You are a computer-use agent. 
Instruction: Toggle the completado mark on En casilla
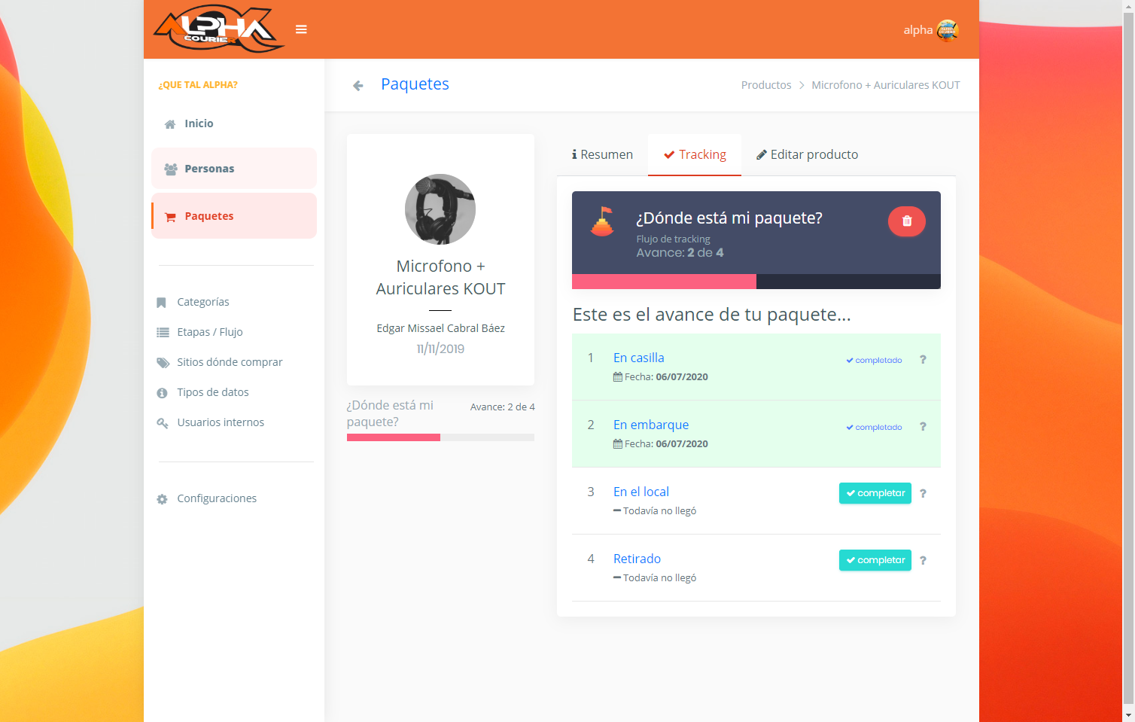(x=874, y=360)
